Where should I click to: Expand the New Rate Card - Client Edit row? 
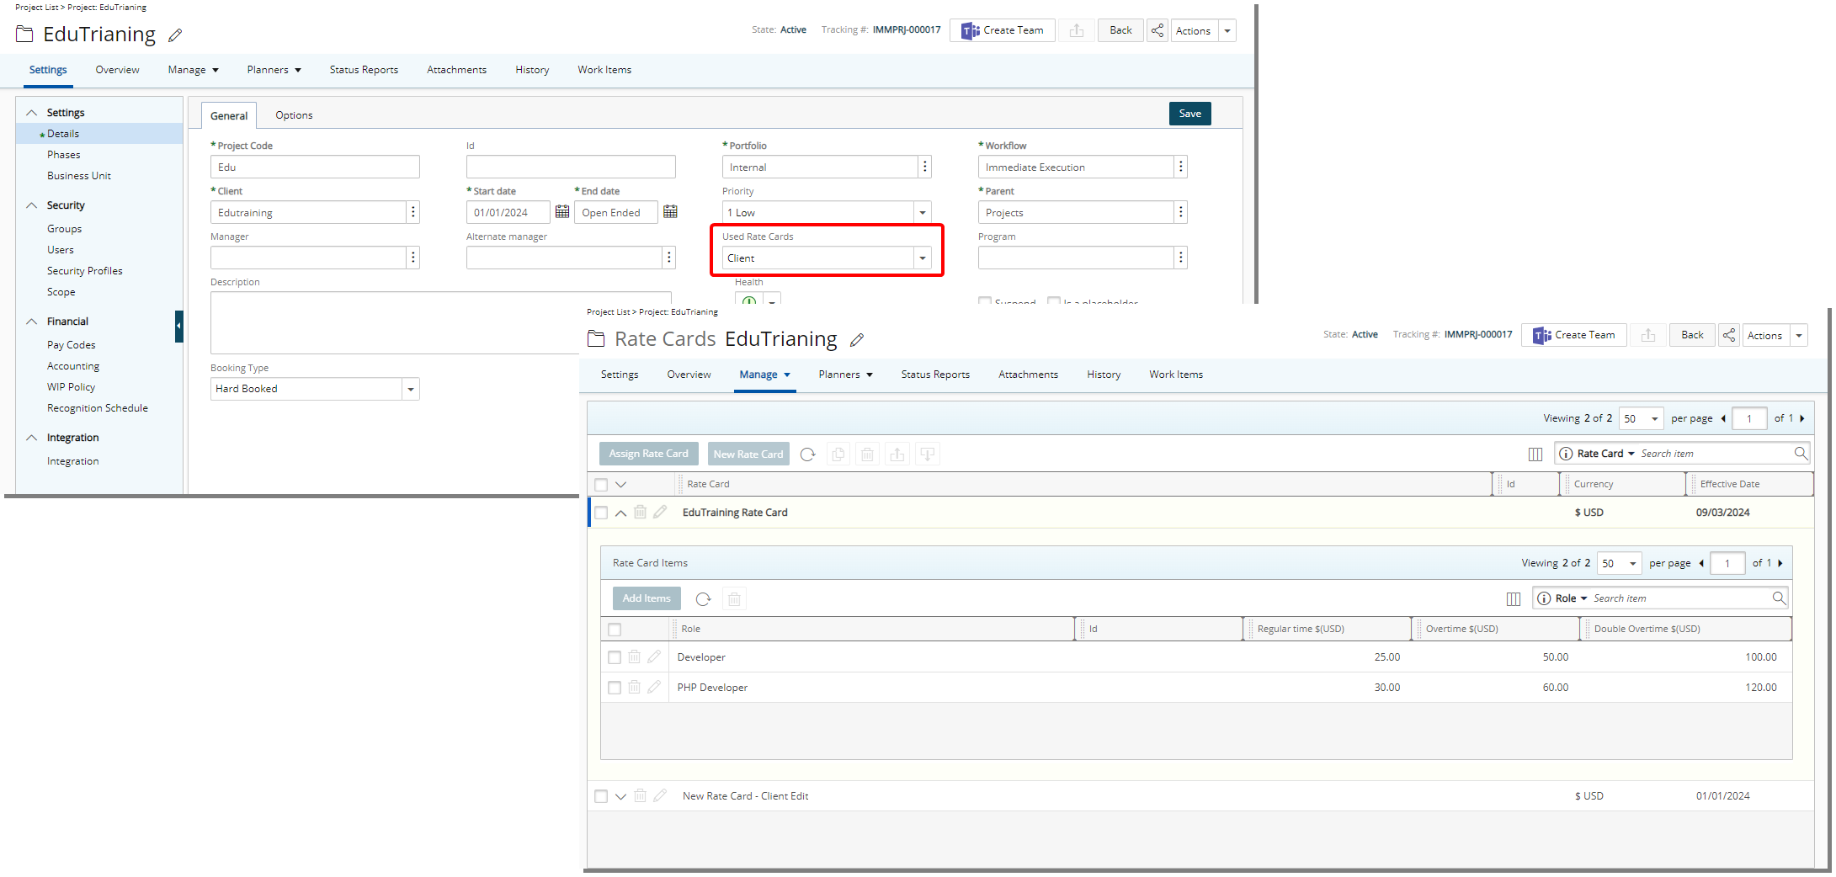tap(620, 796)
